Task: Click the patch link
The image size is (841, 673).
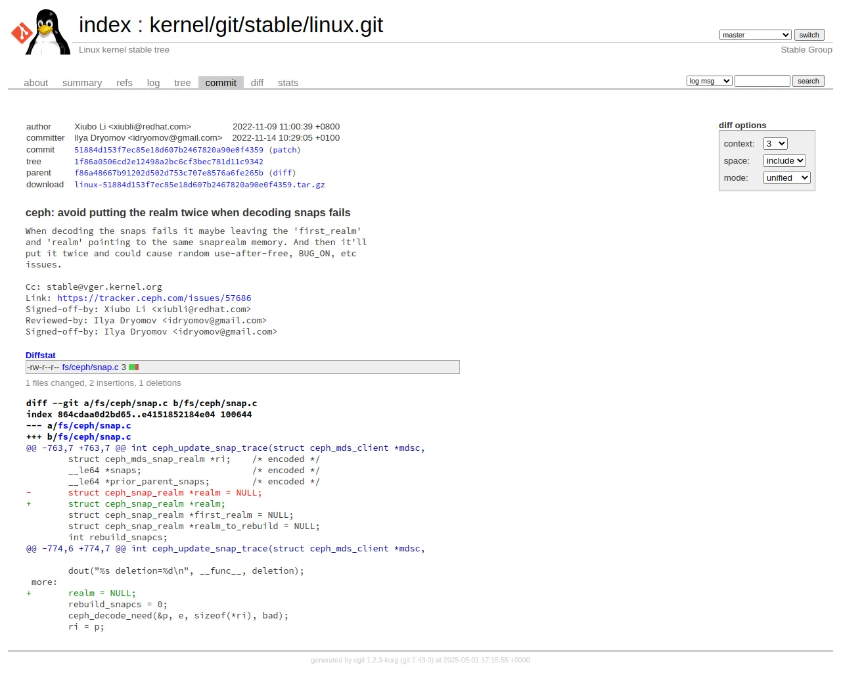Action: (284, 150)
